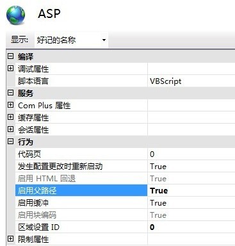
Task: Click the bold True value of 启用父路径
Action: point(159,190)
